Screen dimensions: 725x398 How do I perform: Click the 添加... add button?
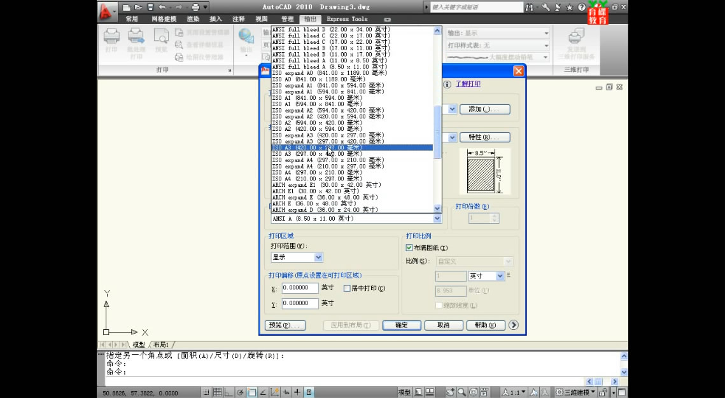coord(485,109)
